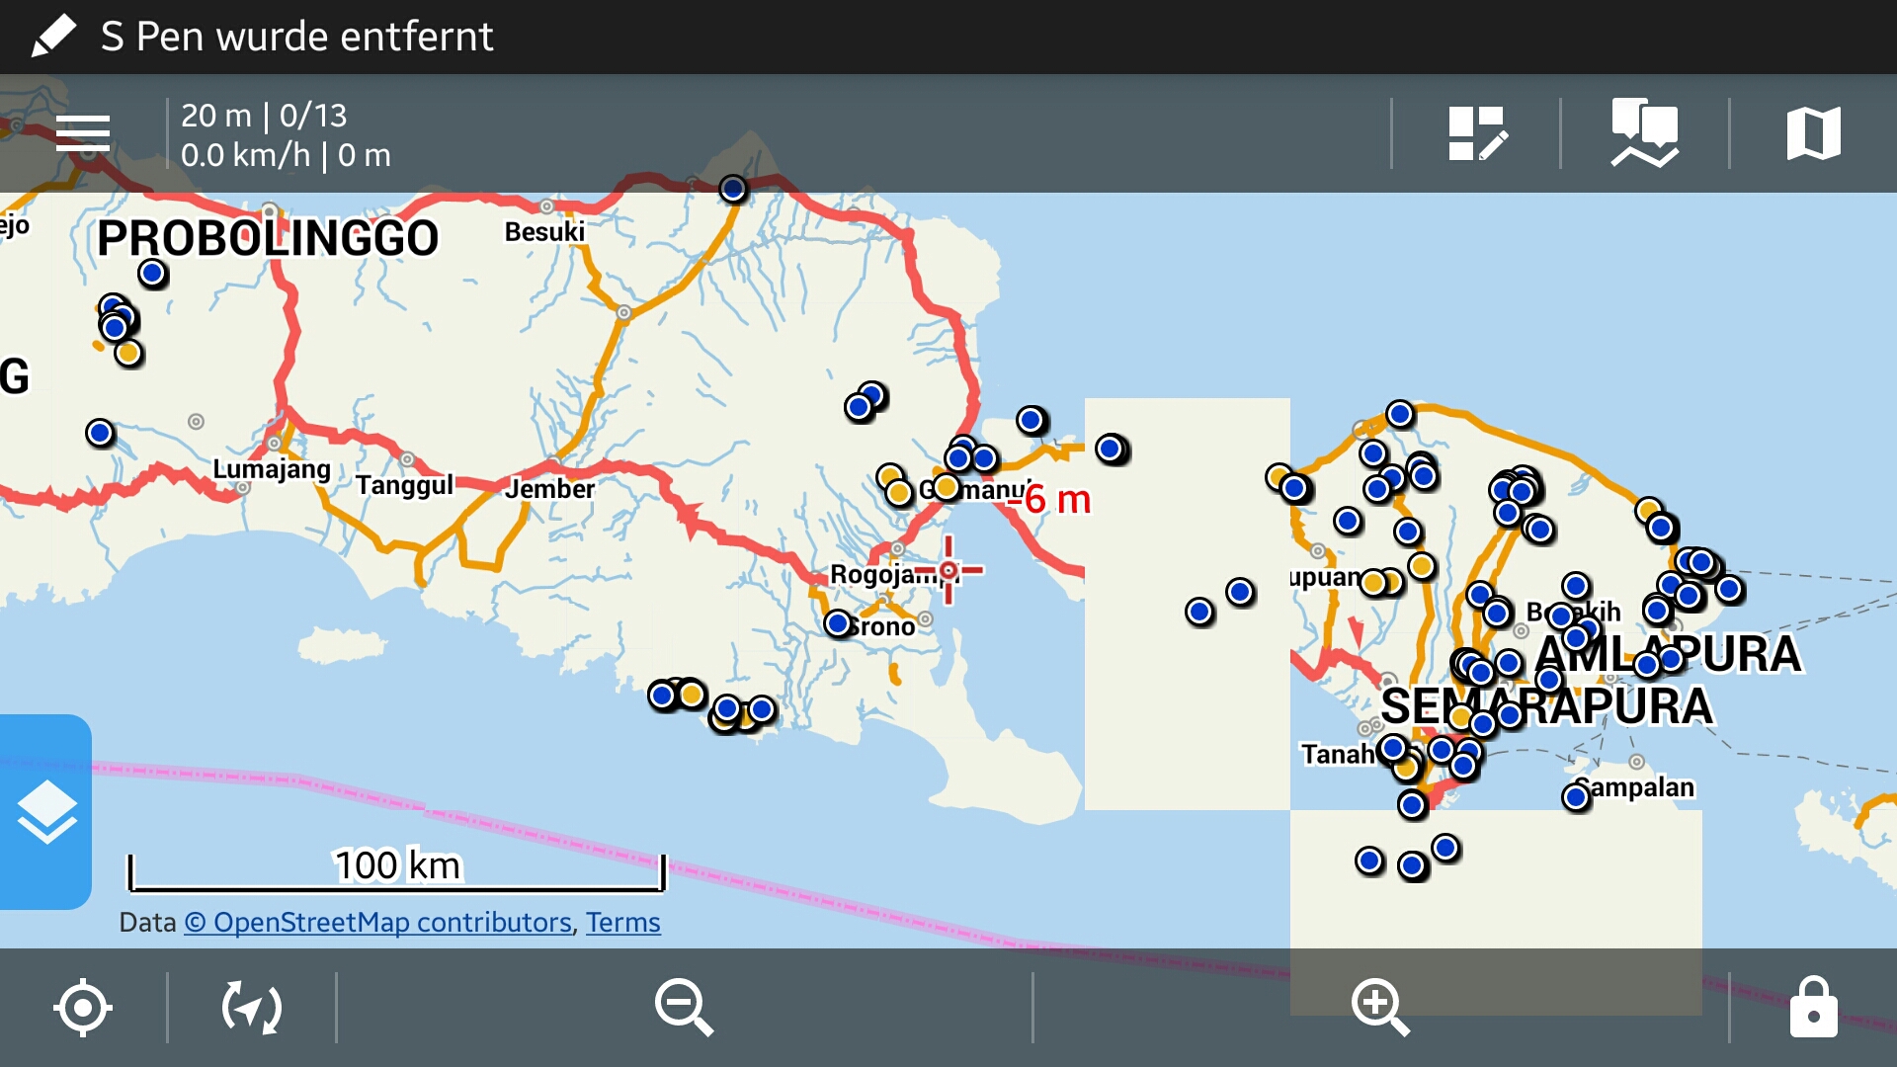This screenshot has height=1067, width=1897.
Task: Open the points and tracks data manager
Action: [1645, 133]
